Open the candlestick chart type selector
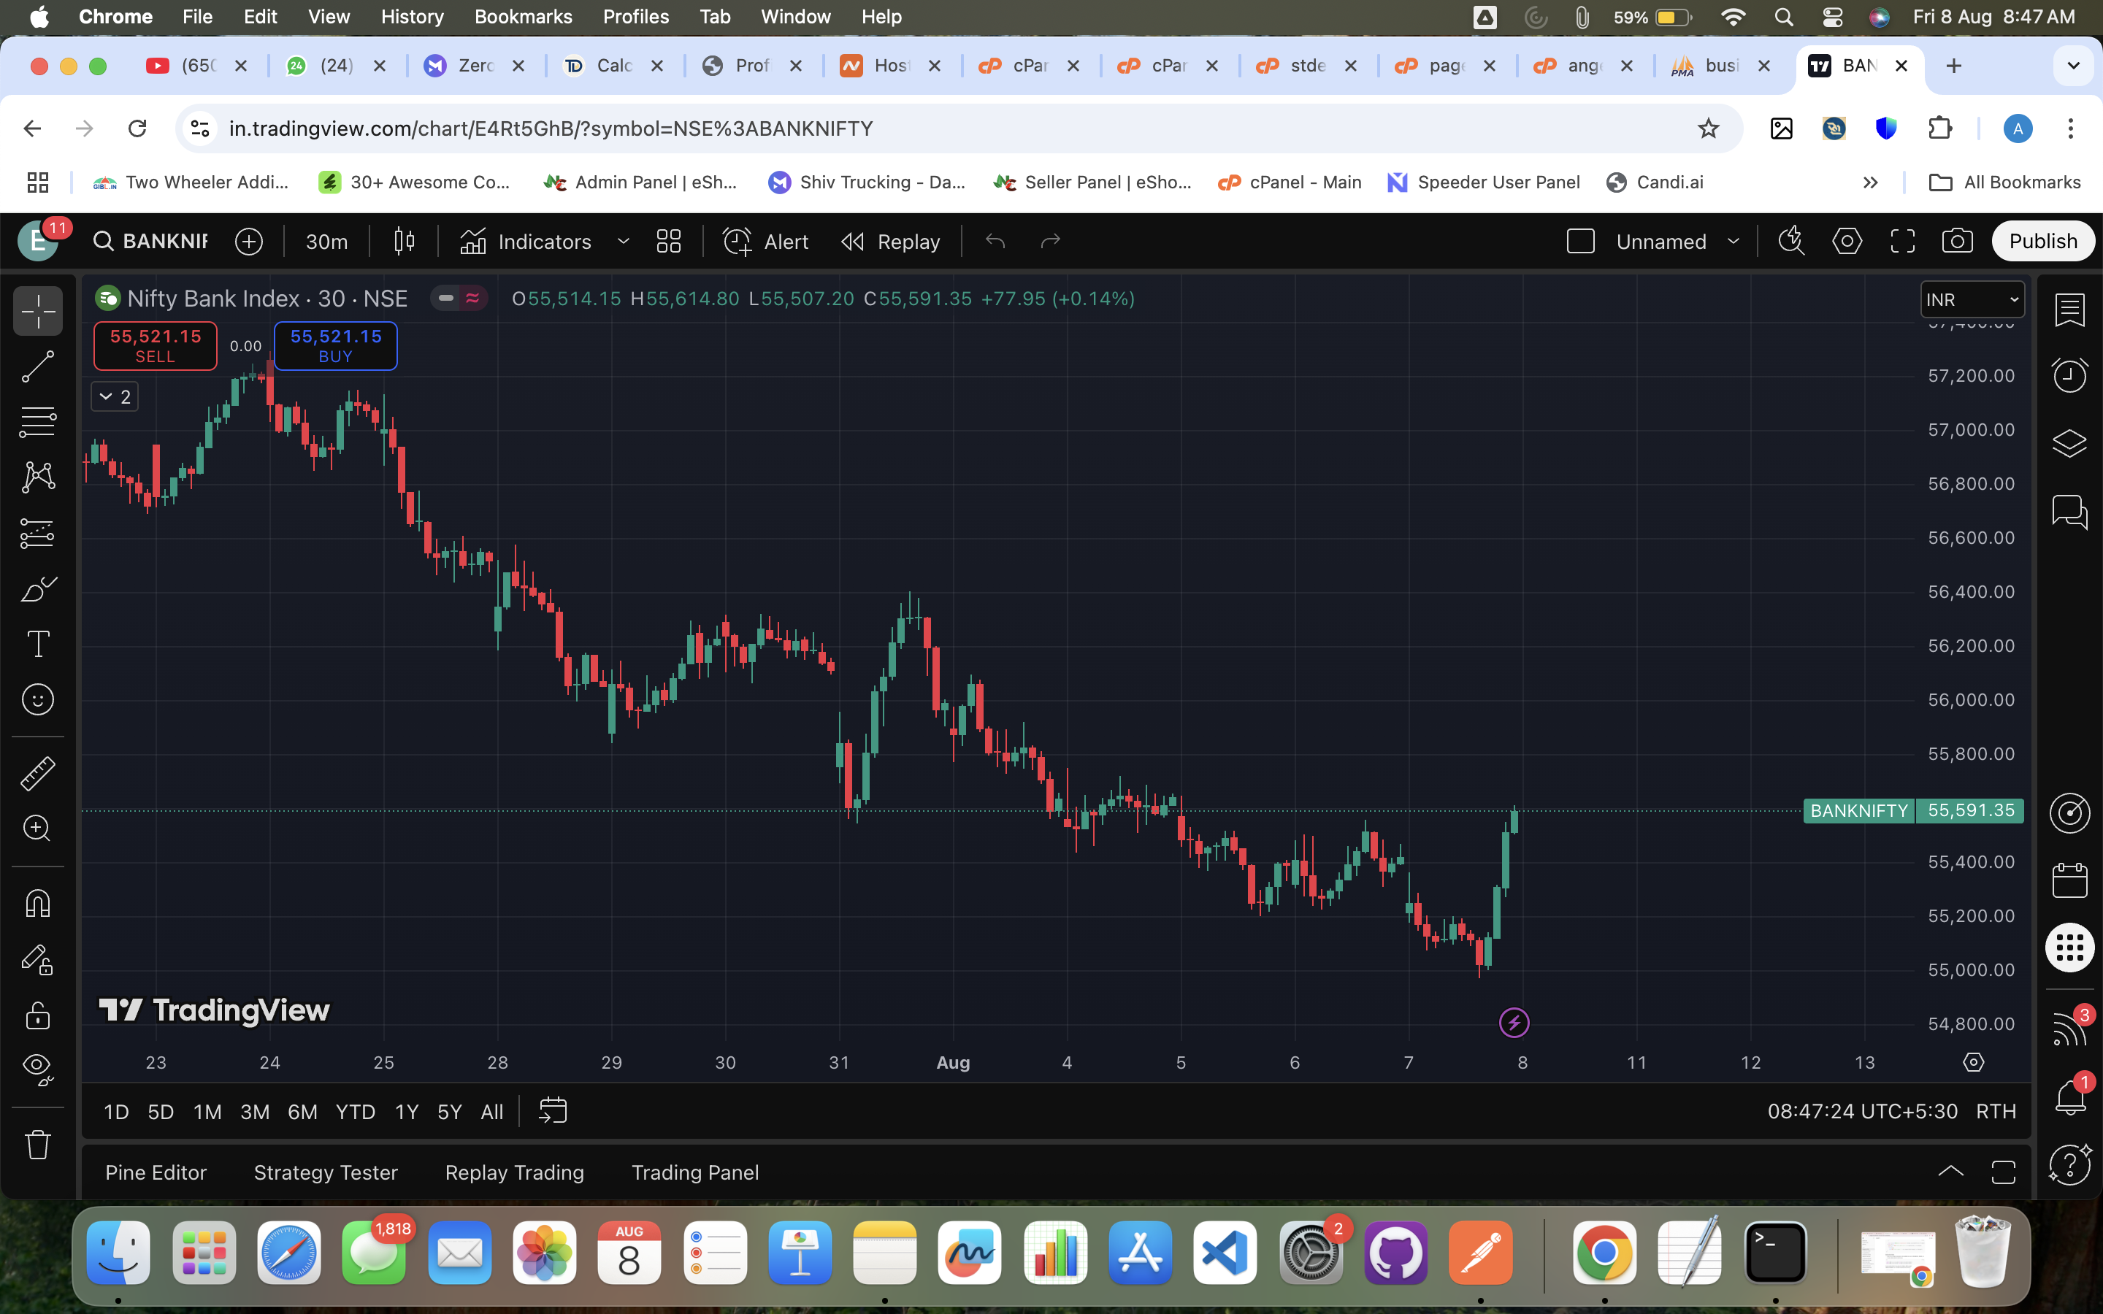 (404, 242)
